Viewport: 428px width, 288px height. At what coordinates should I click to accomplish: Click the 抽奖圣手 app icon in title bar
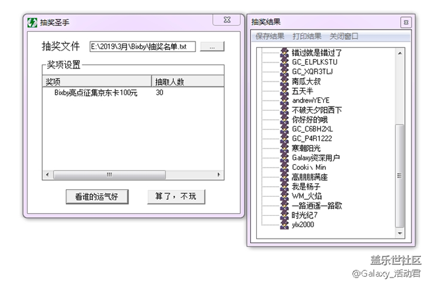[32, 22]
